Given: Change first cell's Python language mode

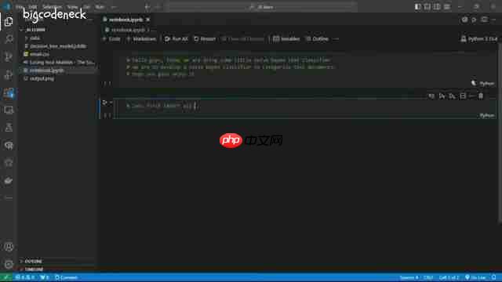Looking at the screenshot, I should (x=486, y=84).
